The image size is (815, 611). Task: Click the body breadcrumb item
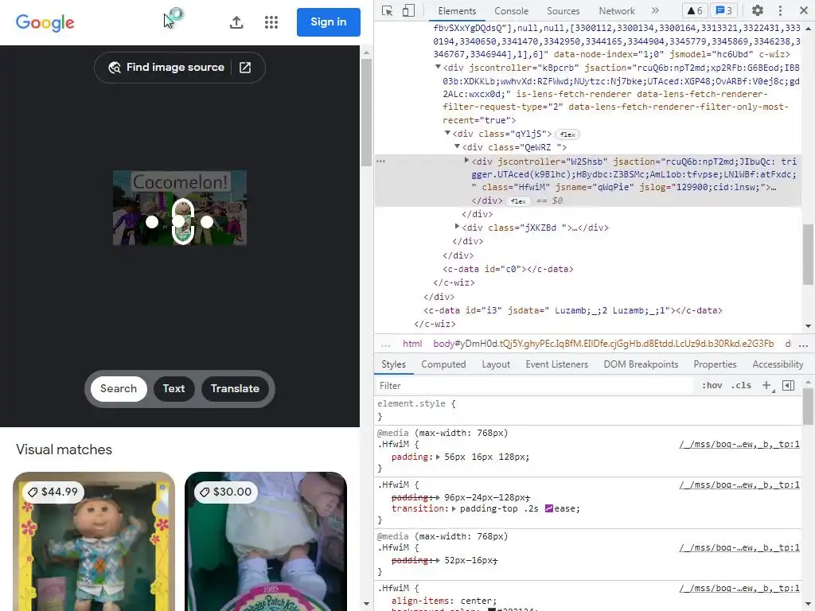[x=603, y=344]
